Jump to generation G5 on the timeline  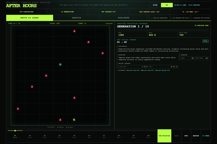(x=74, y=134)
